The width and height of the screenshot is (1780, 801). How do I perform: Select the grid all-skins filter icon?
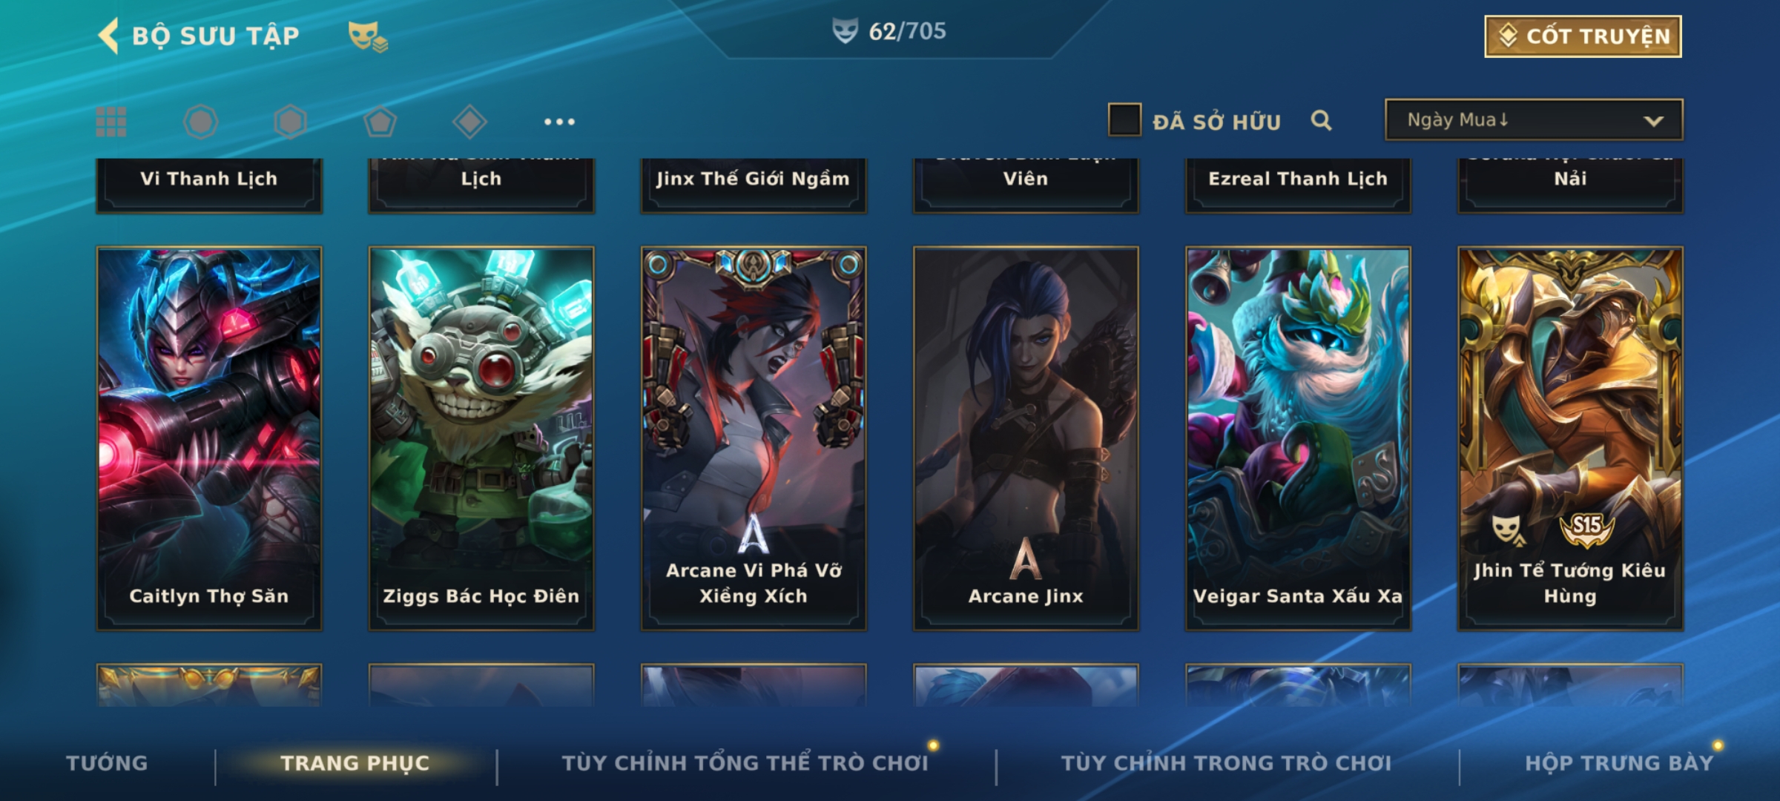click(111, 122)
